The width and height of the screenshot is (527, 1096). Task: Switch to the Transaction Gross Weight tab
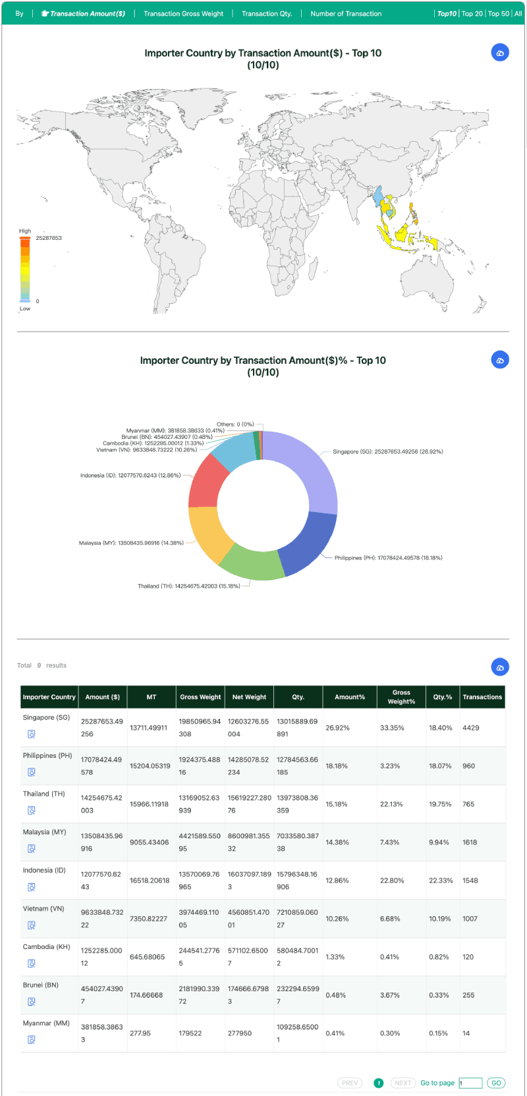(x=183, y=13)
